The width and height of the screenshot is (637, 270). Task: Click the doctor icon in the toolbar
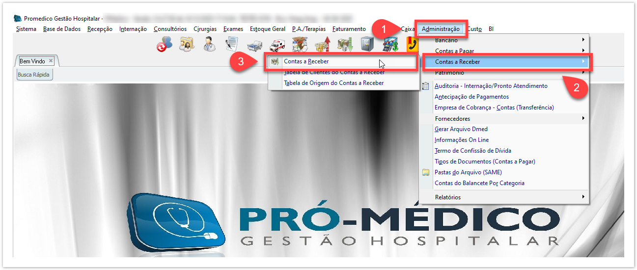(x=210, y=45)
